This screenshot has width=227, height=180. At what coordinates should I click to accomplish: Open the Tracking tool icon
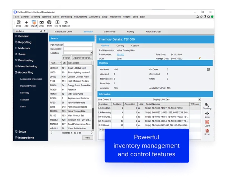207,106
